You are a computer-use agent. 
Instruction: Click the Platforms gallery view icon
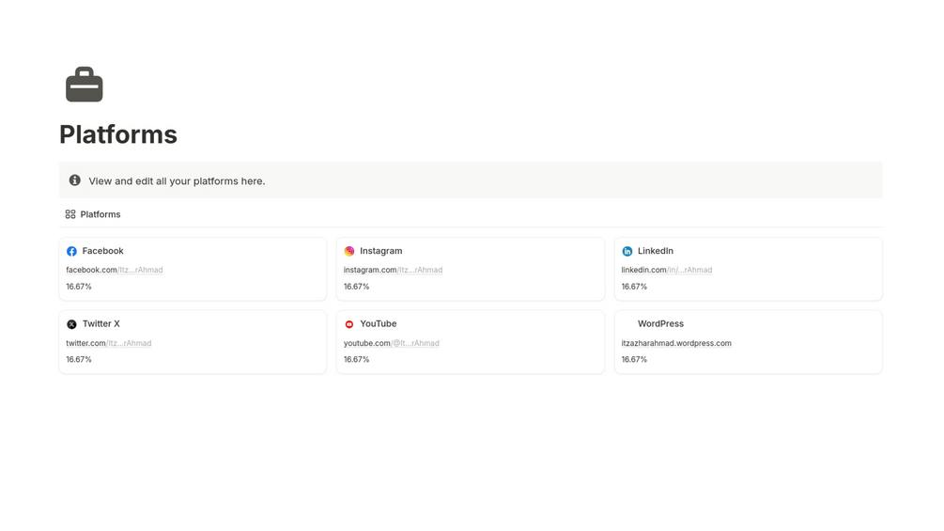pos(70,214)
